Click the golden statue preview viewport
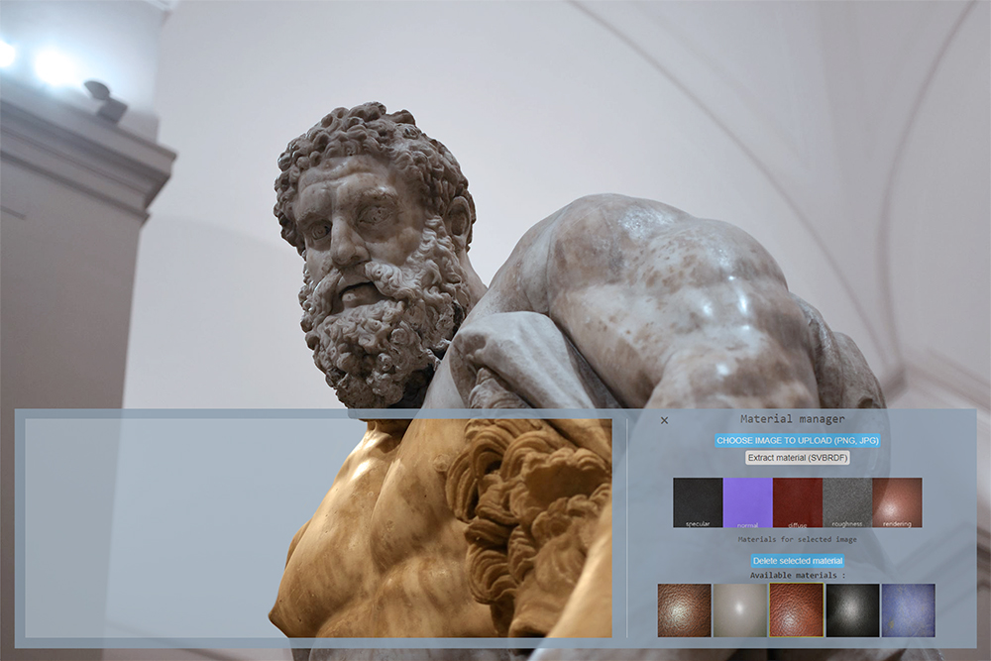This screenshot has width=991, height=661. pos(442,527)
